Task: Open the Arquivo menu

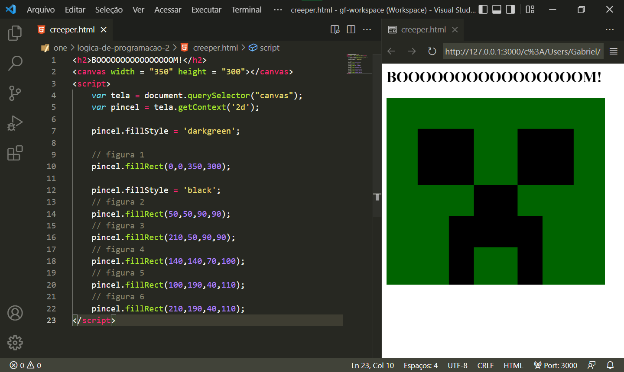Action: (x=41, y=10)
